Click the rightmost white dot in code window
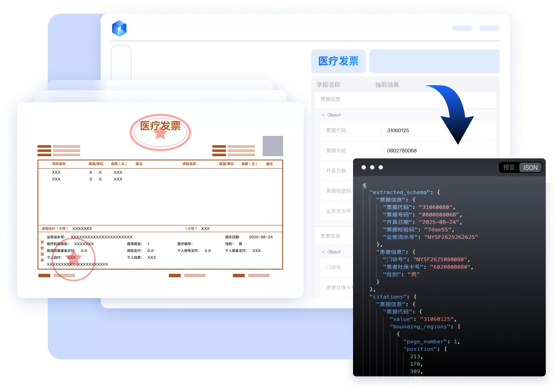The image size is (556, 390). (x=381, y=167)
